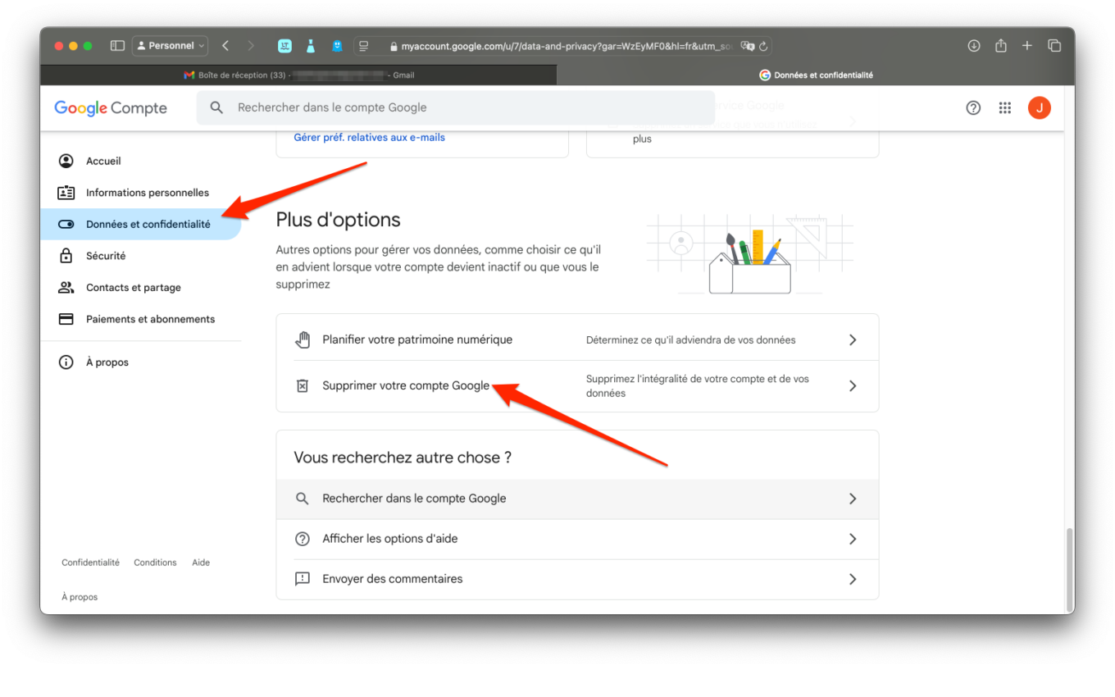Screen dimensions: 1115x697
Task: Reload the page with the refresh icon
Action: 763,46
